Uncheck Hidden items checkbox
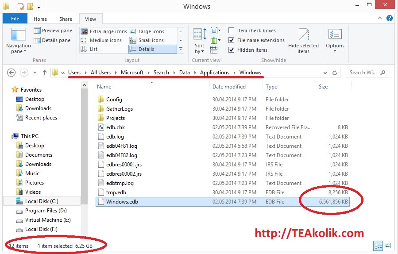Screen dimensions: 398x254 click(231, 50)
